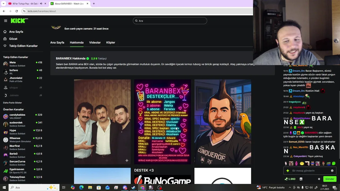Open Takip Edilen Kanallar in sidebar
The height and width of the screenshot is (191, 340).
click(x=23, y=46)
